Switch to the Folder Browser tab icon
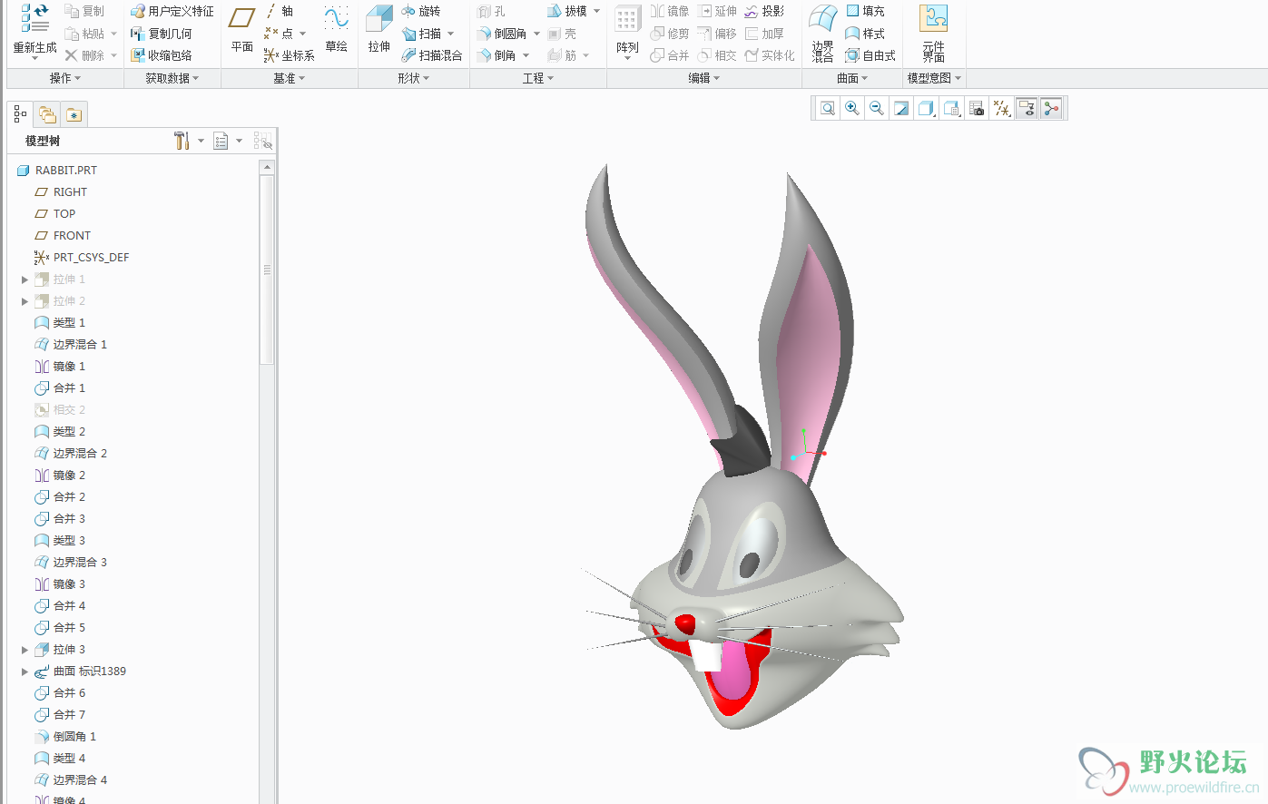This screenshot has width=1268, height=804. click(47, 114)
